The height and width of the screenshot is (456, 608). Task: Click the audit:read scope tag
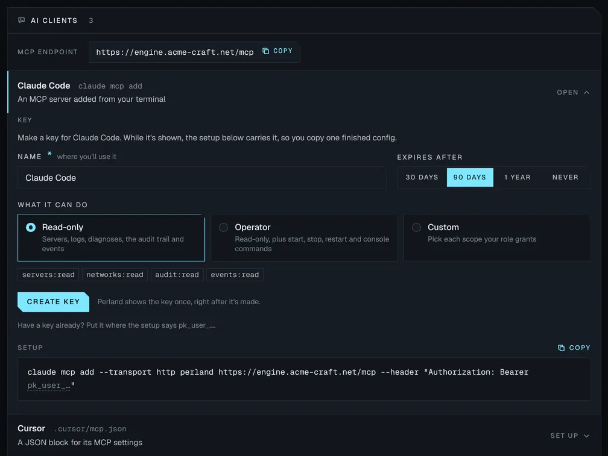(177, 275)
